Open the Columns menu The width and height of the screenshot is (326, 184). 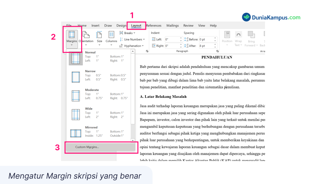pyautogui.click(x=111, y=39)
